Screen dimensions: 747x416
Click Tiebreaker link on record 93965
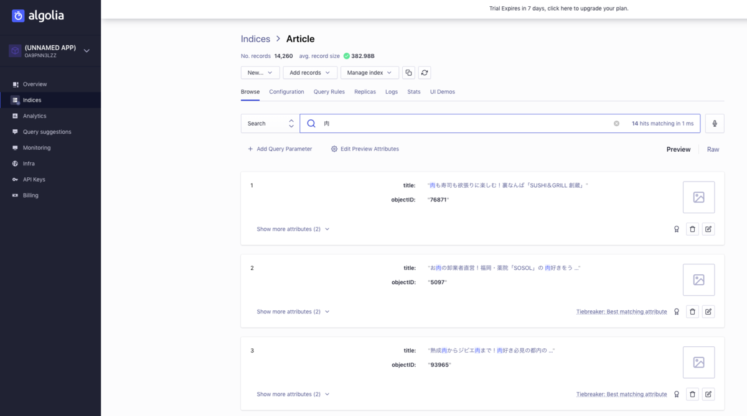(621, 394)
